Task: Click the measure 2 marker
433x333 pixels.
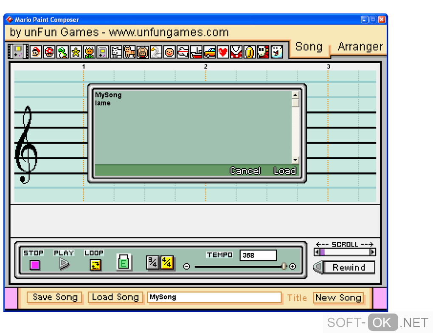Action: 206,67
